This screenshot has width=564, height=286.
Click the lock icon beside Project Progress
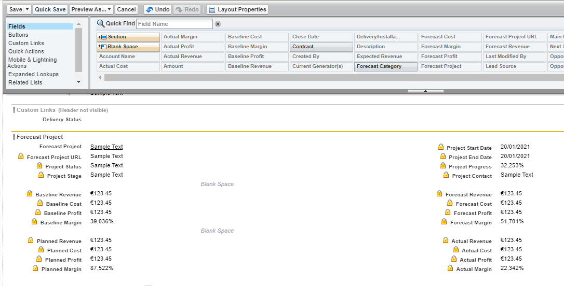coord(443,165)
